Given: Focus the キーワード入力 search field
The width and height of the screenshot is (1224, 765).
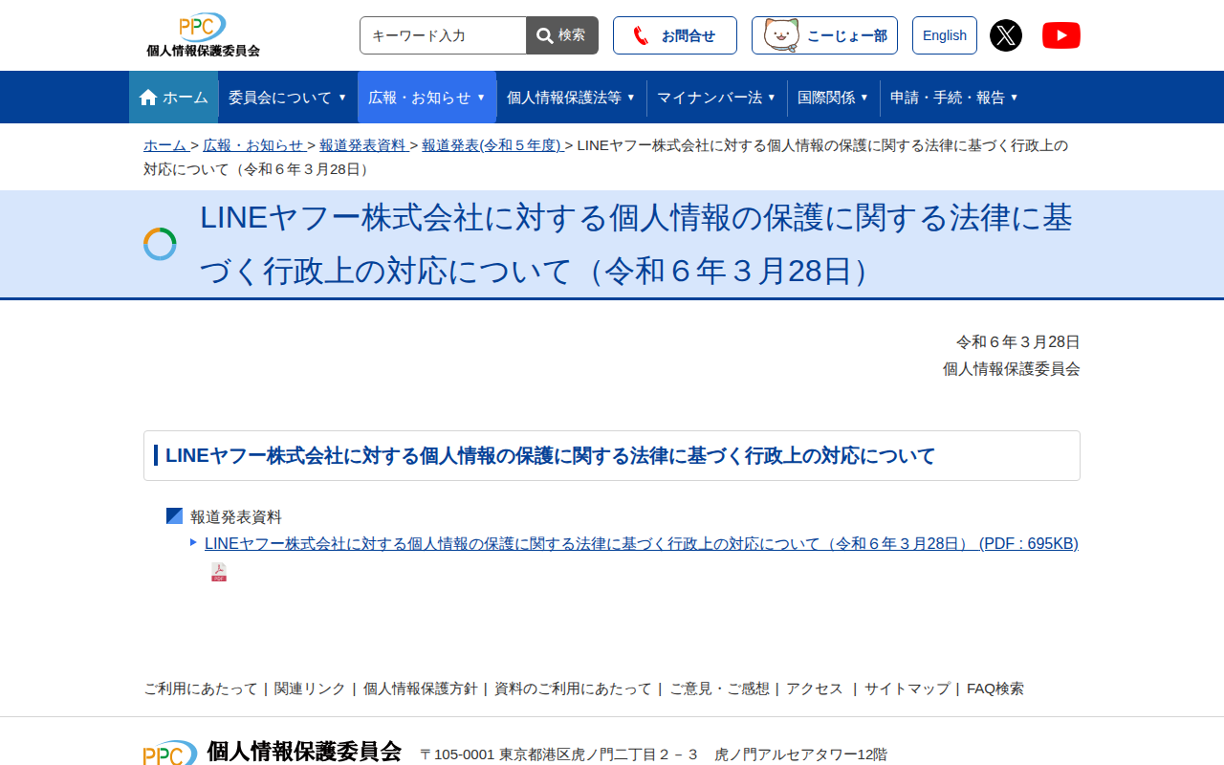Looking at the screenshot, I should coord(443,35).
